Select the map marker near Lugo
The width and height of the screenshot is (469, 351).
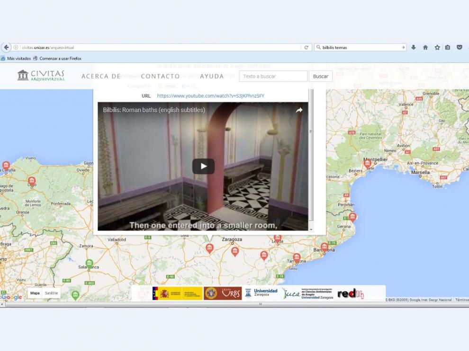pyautogui.click(x=32, y=181)
